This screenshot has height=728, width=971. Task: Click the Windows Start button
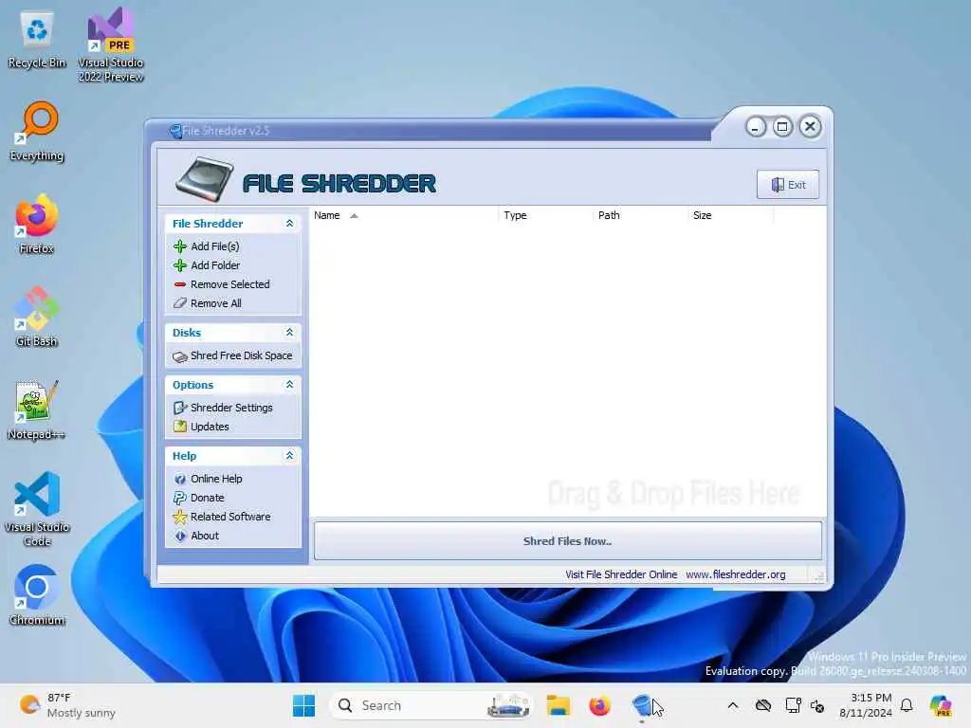(303, 705)
